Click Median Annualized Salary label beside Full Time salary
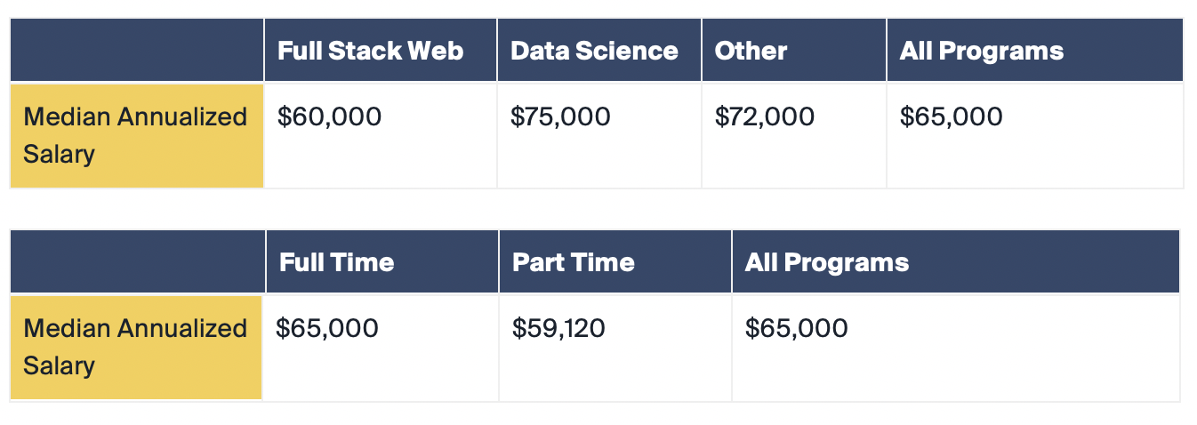This screenshot has width=1197, height=425. click(136, 348)
